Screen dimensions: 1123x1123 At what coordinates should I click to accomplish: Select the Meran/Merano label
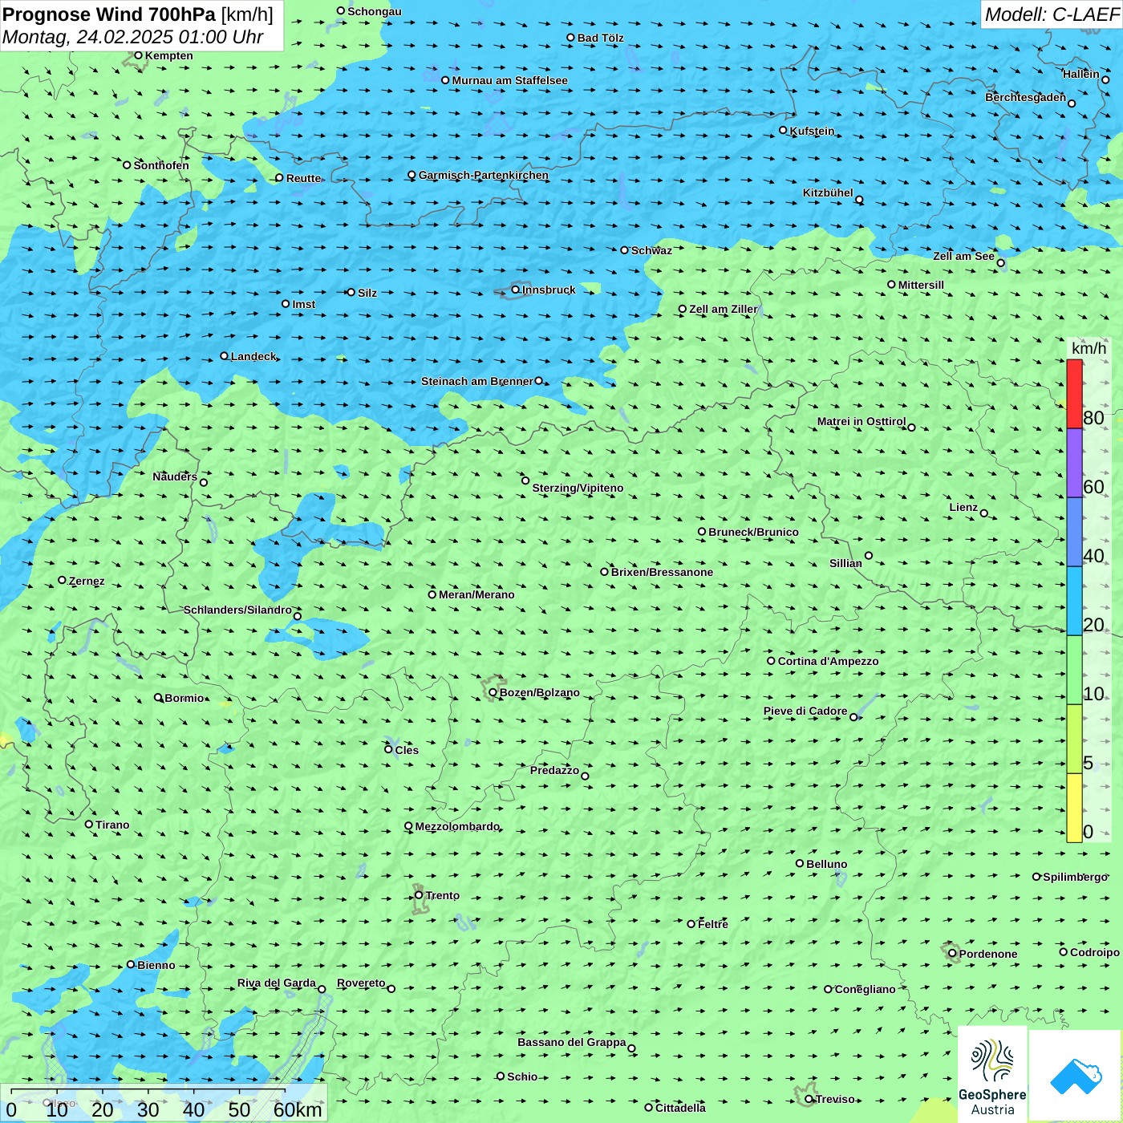[476, 594]
